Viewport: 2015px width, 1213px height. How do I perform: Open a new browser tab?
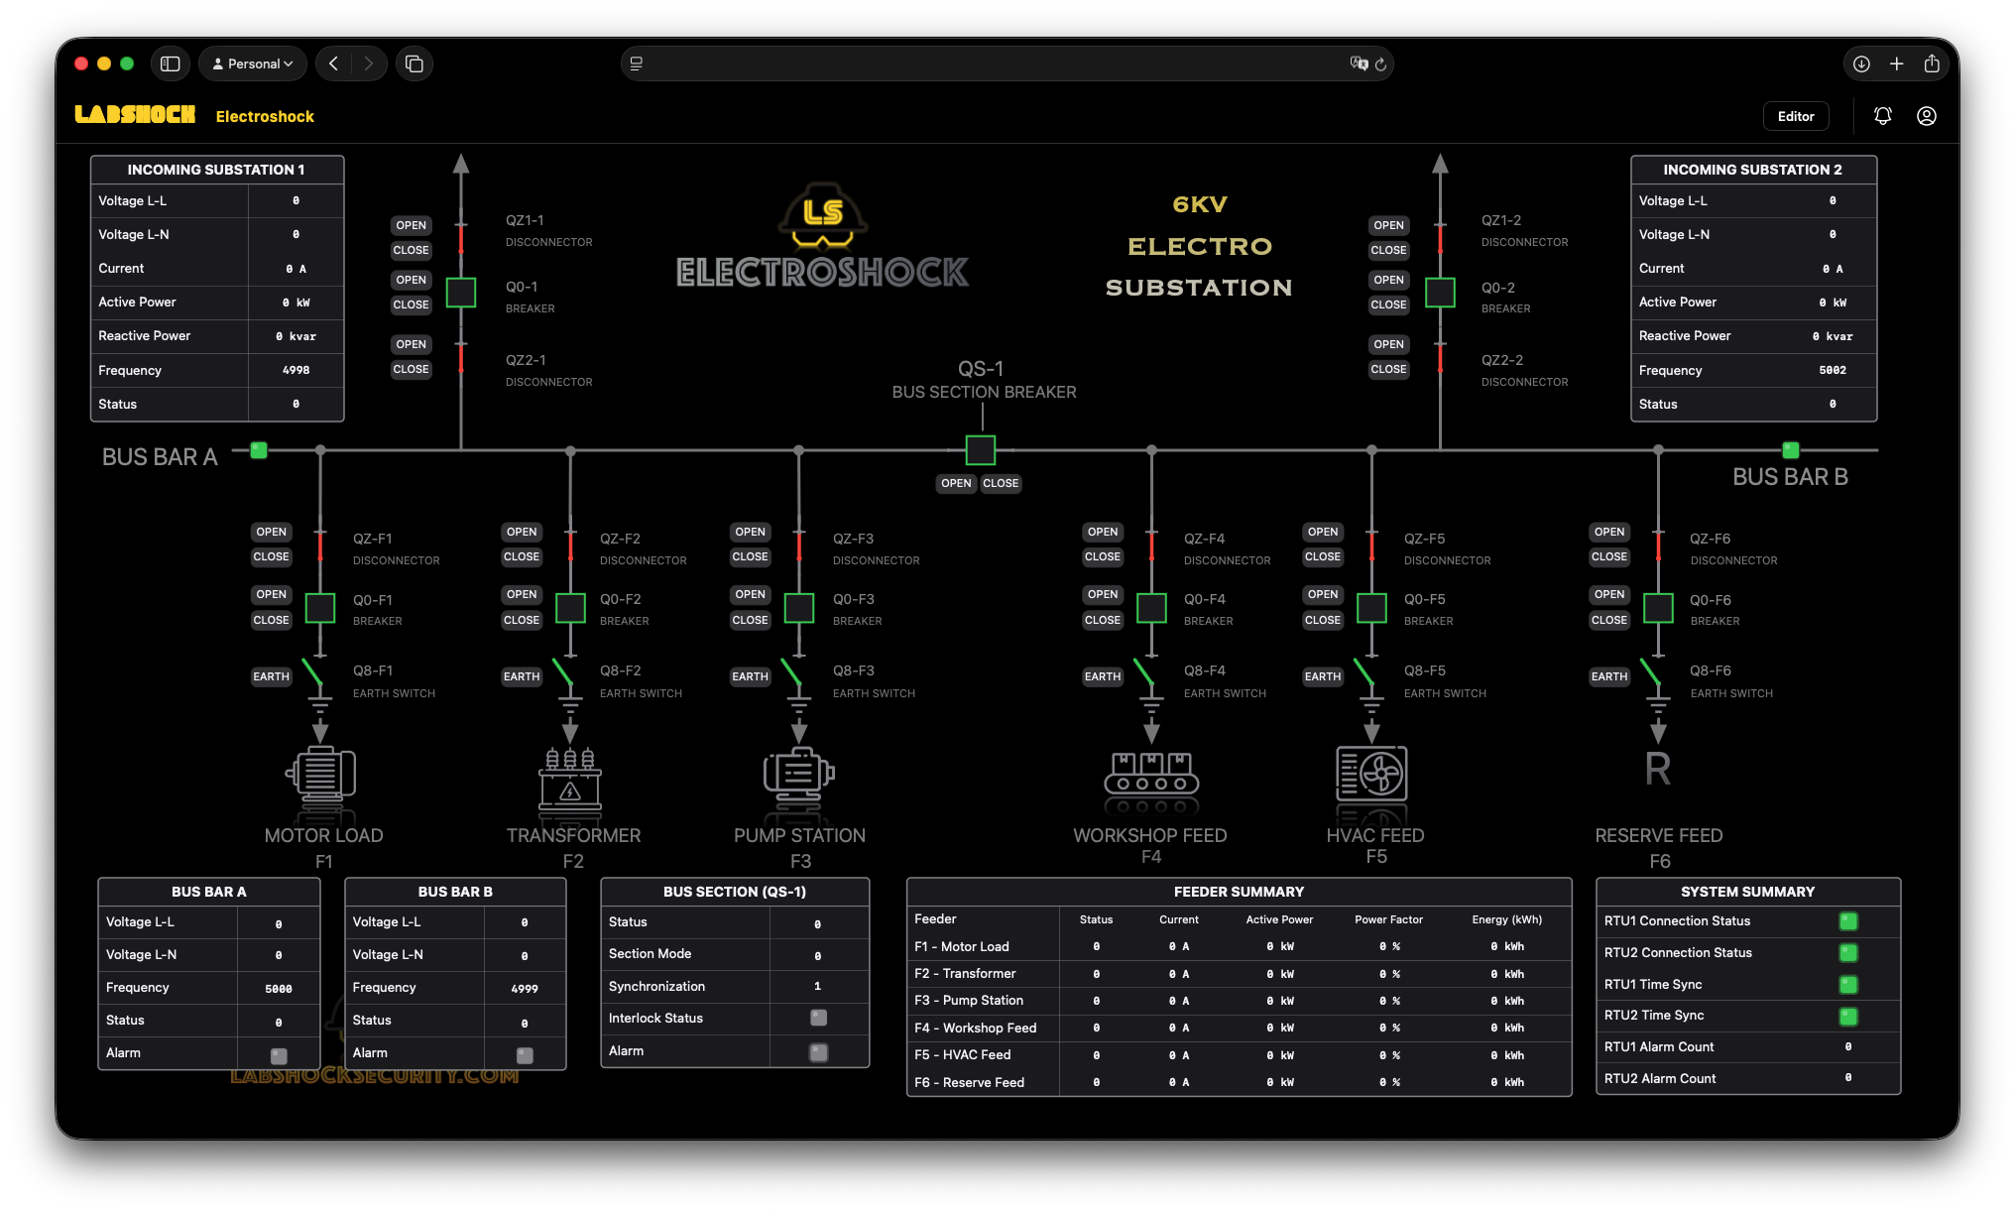point(1896,63)
